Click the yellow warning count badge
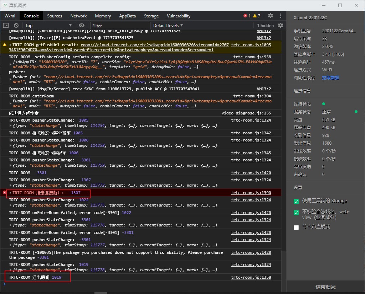 [256, 16]
